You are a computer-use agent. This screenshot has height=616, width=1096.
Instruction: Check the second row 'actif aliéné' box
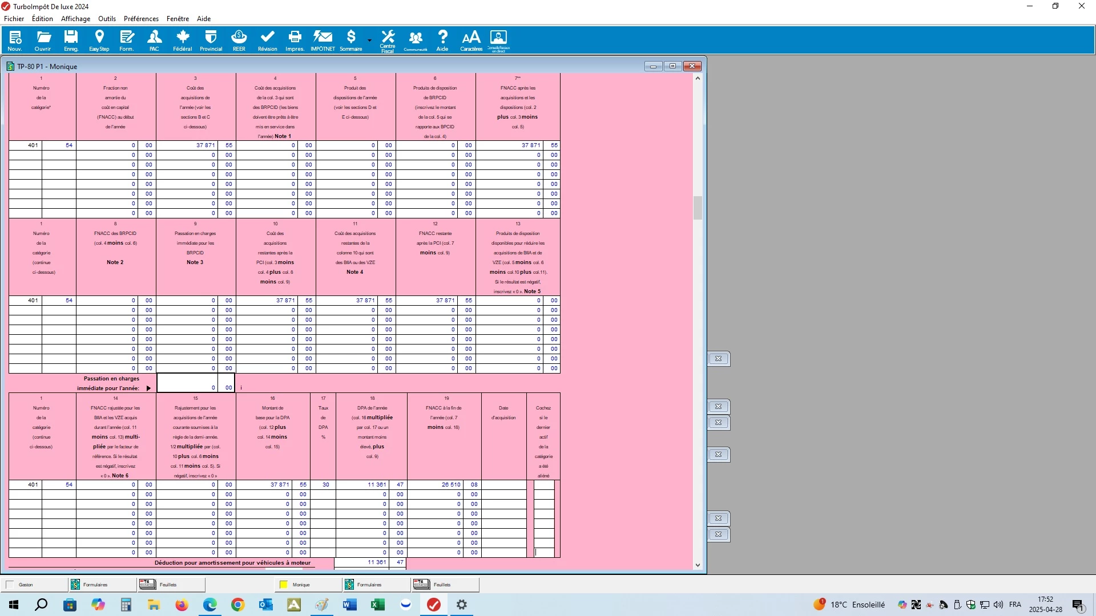pos(543,495)
